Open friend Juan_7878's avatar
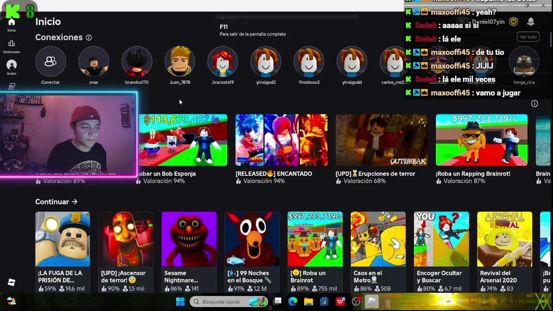The width and height of the screenshot is (553, 311). [180, 62]
